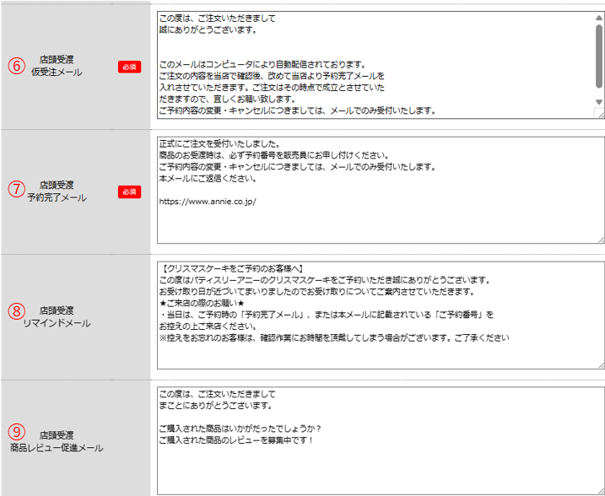Image resolution: width=605 pixels, height=496 pixels.
Task: Click the resize handle of 商品レビュー促進メール textarea
Action: point(600,491)
